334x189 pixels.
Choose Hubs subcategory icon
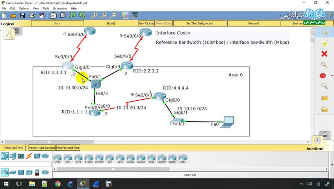click(x=21, y=172)
